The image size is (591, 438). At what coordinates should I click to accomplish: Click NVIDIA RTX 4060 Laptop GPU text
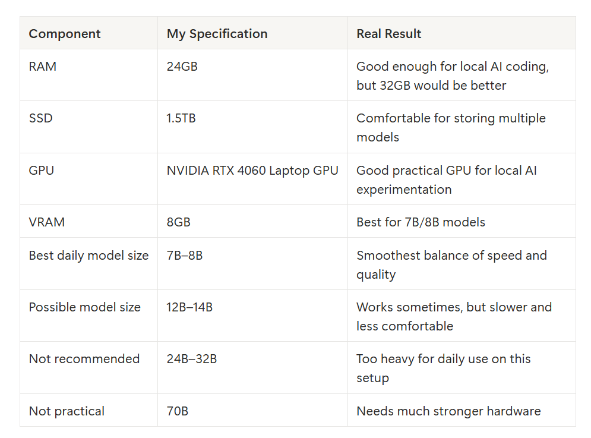coord(252,171)
